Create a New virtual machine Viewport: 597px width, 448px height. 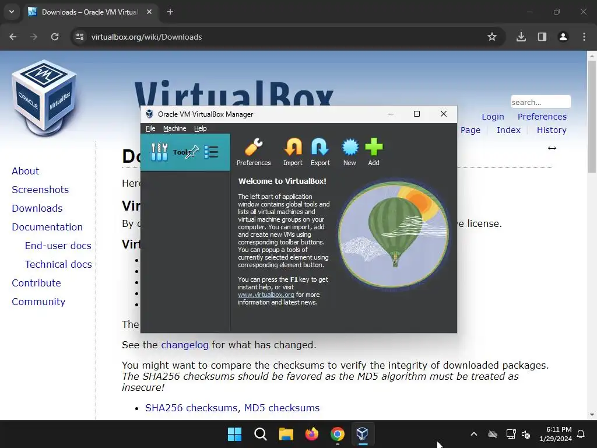coord(350,152)
